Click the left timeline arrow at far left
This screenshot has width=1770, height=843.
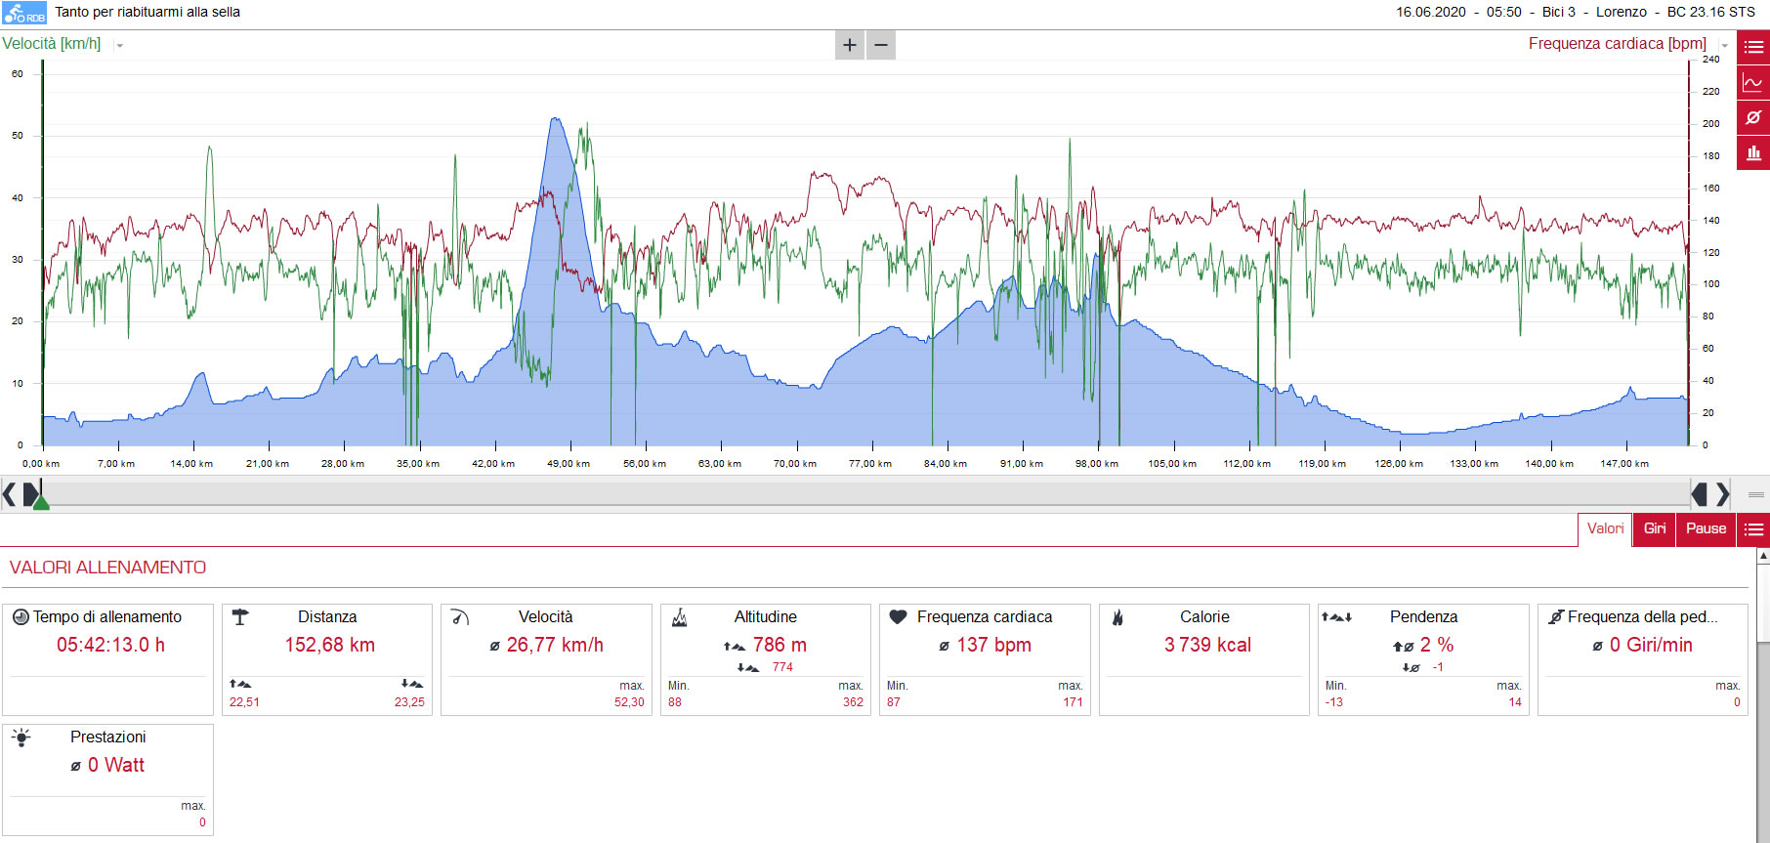(9, 494)
